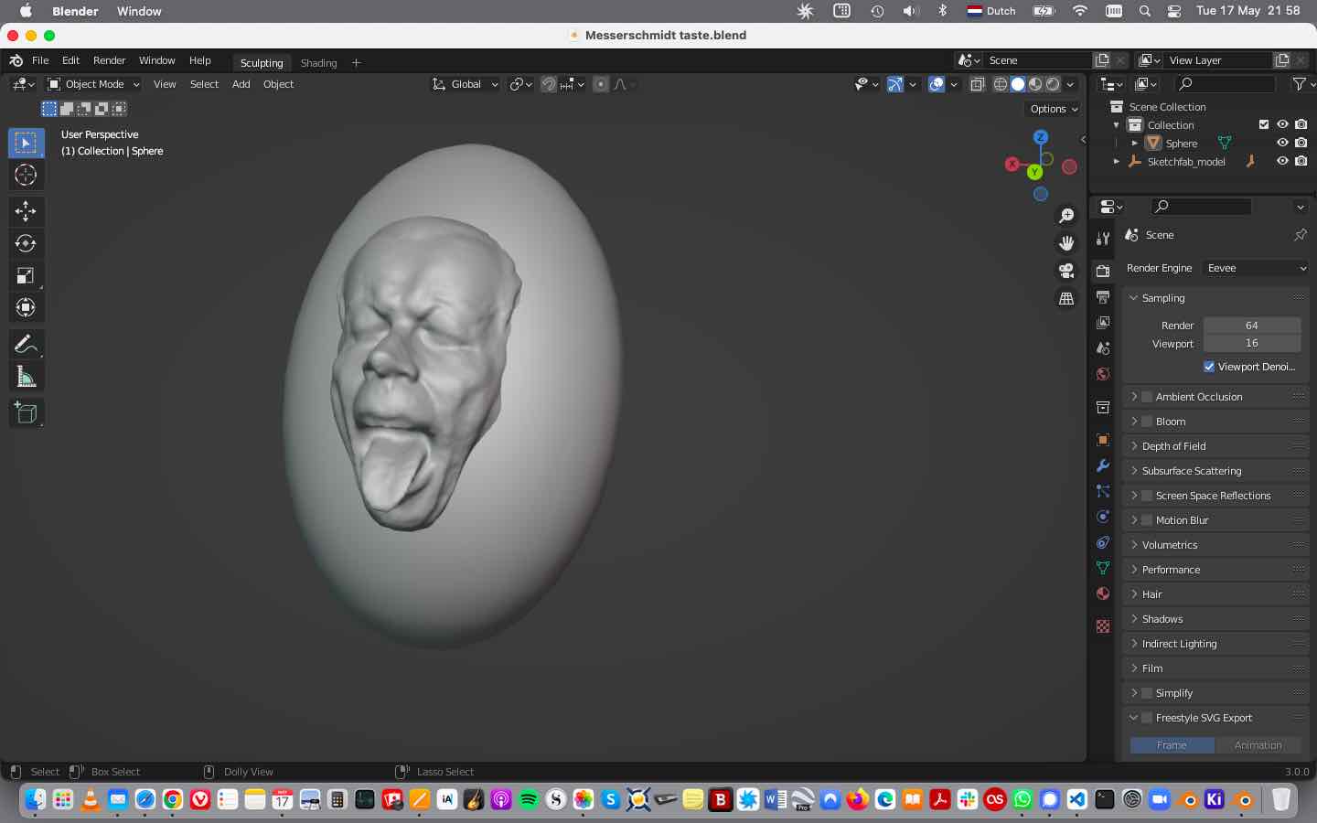Open the Object Data mesh properties tab
Image resolution: width=1317 pixels, height=823 pixels.
1103,568
